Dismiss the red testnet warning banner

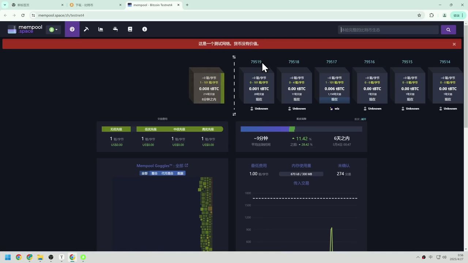coord(454,44)
